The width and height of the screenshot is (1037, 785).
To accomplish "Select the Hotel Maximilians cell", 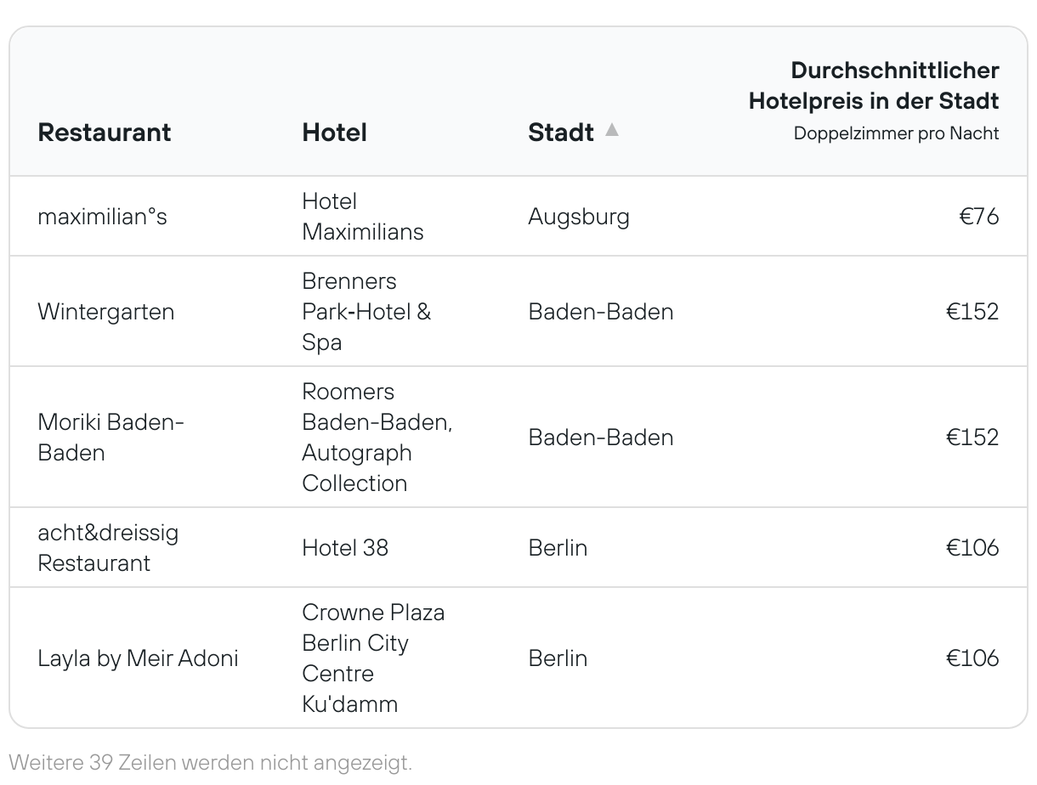I will 363,217.
